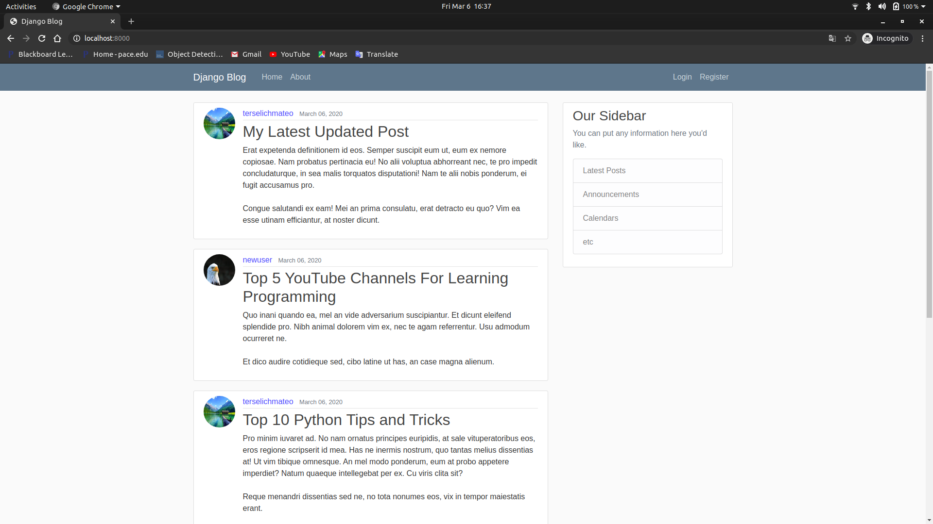Open the About page in navbar
The image size is (933, 524).
(300, 77)
